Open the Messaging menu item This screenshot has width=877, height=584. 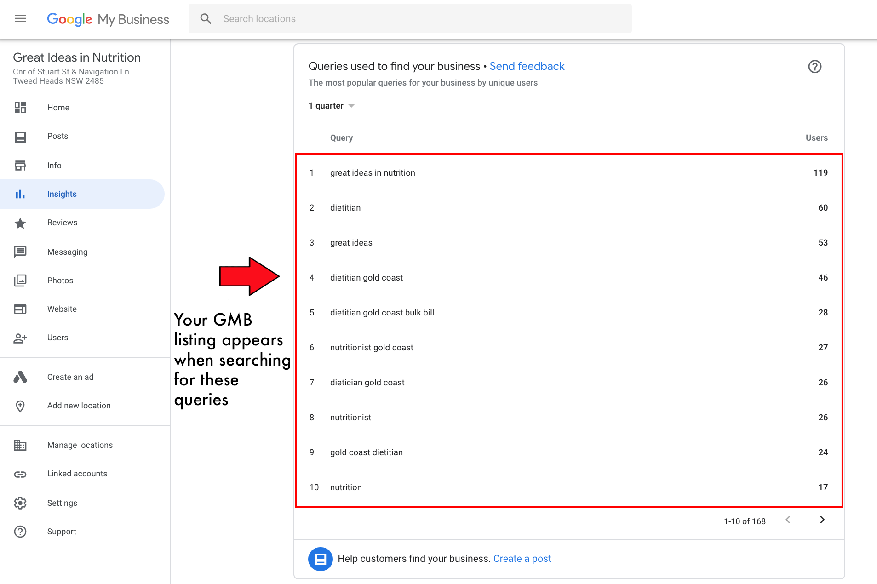(x=67, y=252)
